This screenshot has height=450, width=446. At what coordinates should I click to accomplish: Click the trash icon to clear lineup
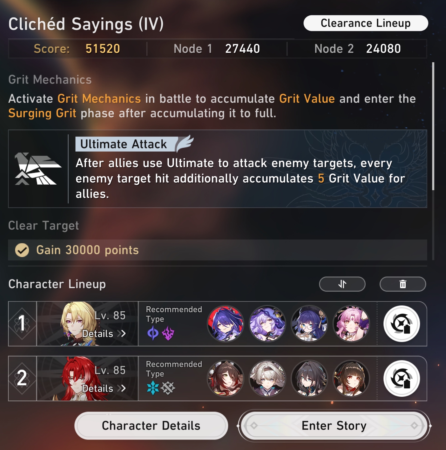point(403,284)
